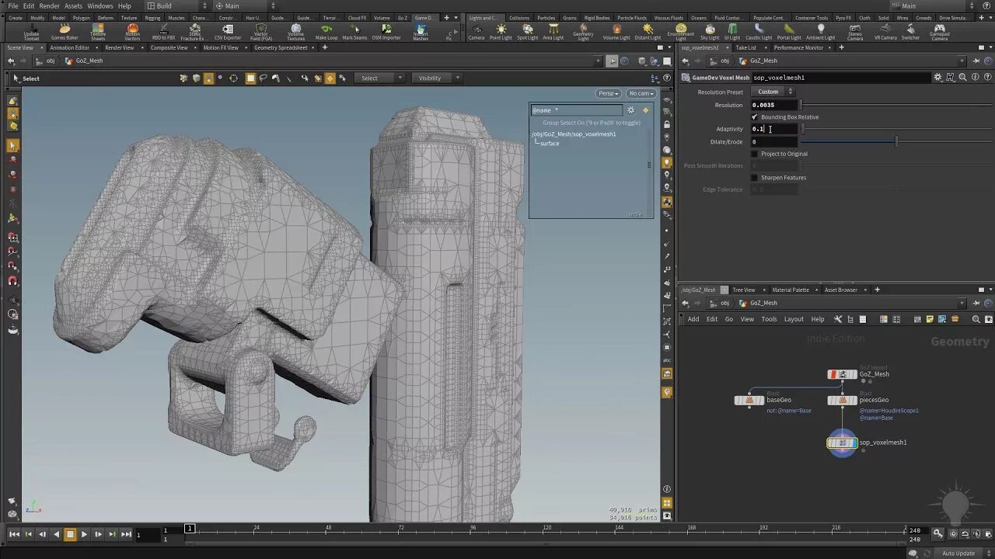Open the OSM Importer shelf tool
995x559 pixels.
(x=386, y=31)
